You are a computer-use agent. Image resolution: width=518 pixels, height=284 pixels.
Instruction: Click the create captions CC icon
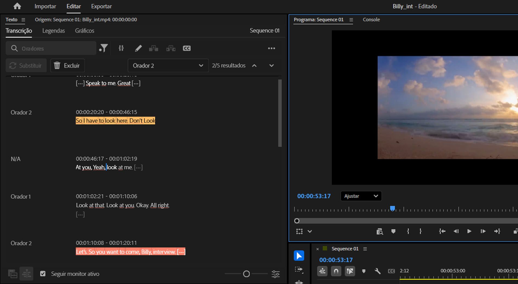tap(187, 48)
